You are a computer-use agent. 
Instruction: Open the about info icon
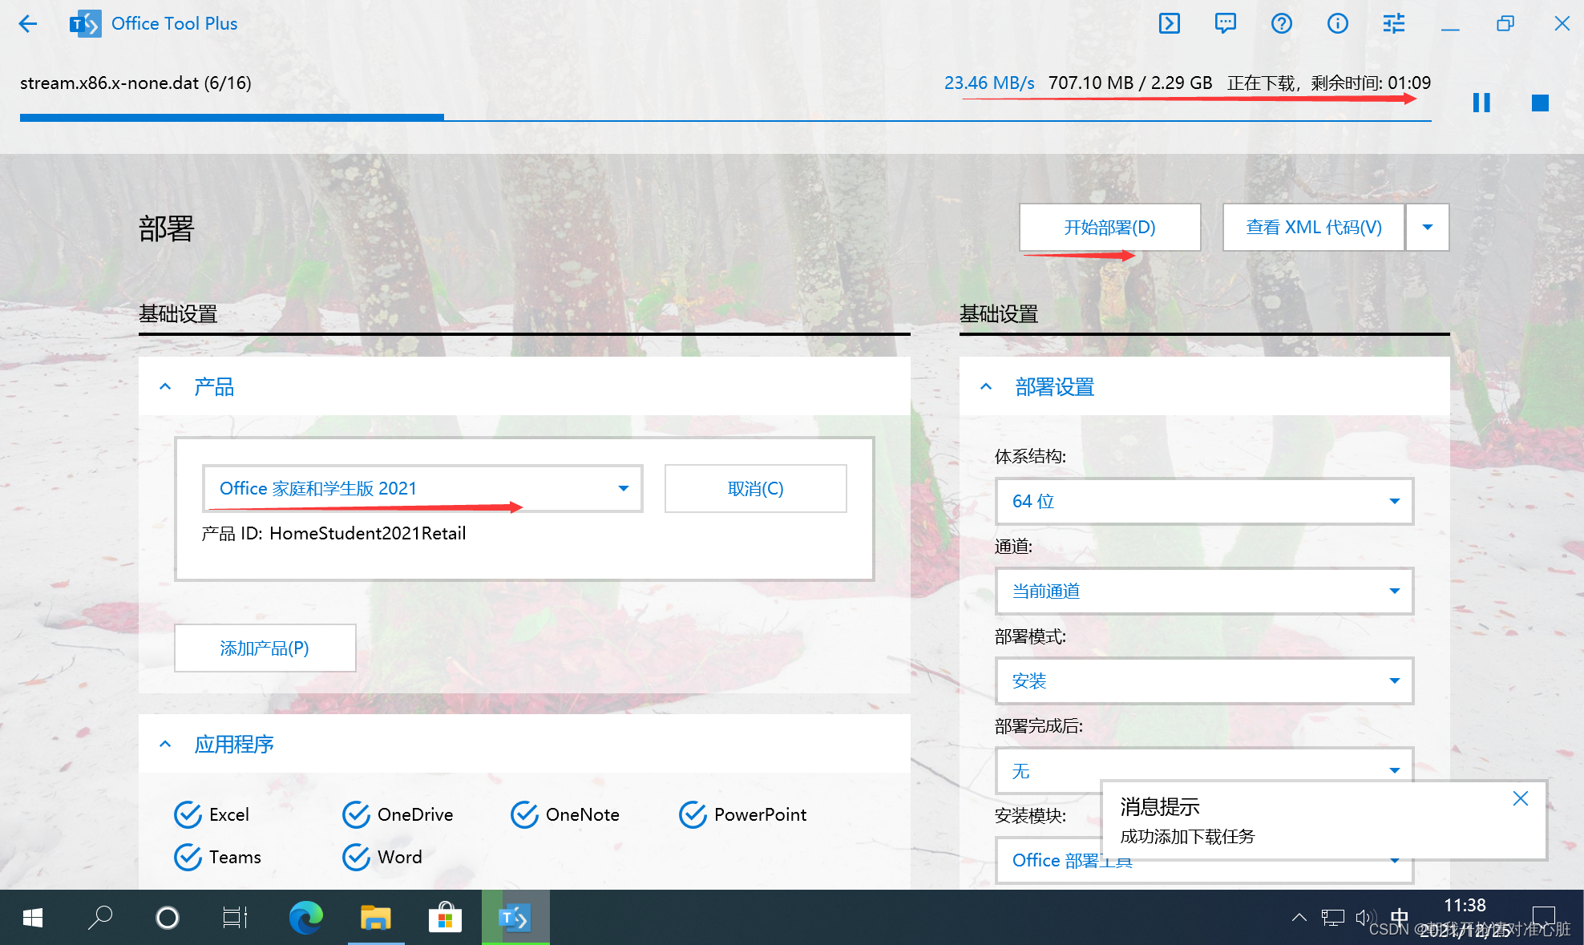1338,23
